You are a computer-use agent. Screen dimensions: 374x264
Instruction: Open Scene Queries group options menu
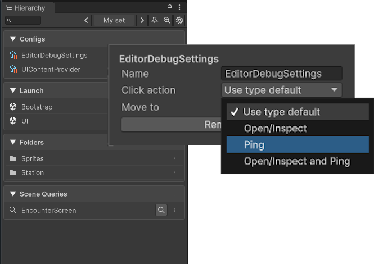coord(175,194)
